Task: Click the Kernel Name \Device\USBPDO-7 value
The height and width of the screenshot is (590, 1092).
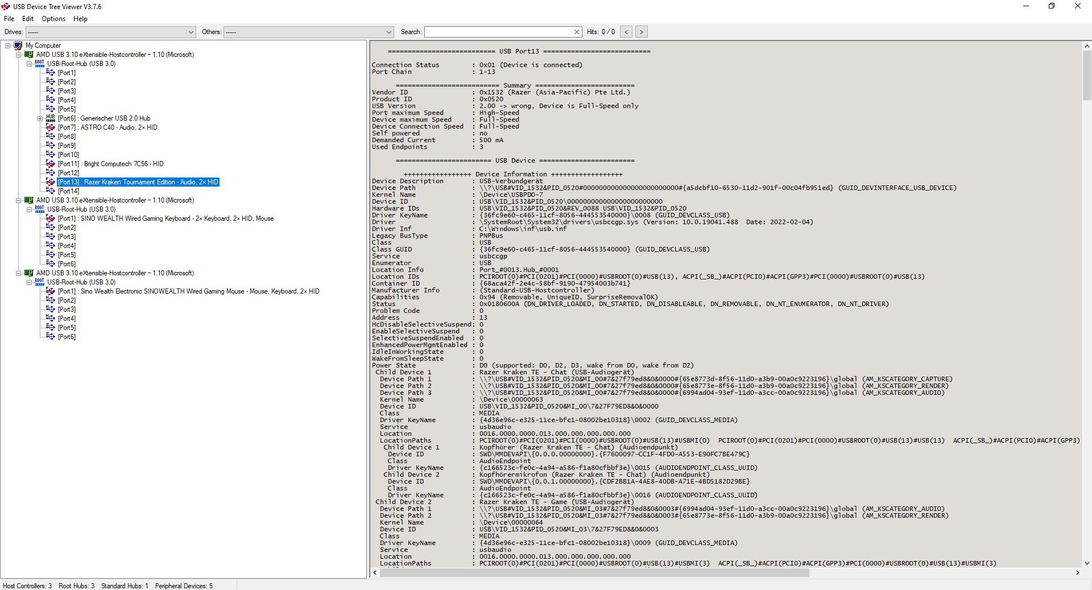Action: [511, 195]
